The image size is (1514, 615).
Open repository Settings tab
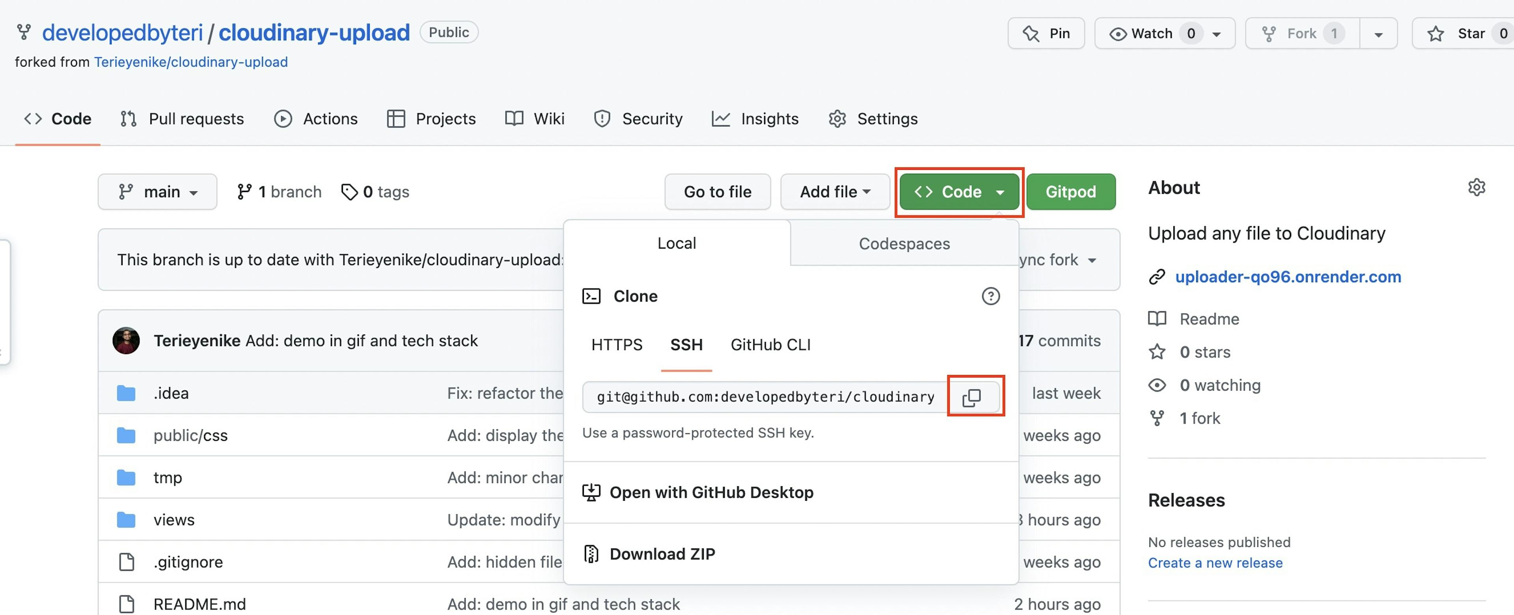[873, 119]
